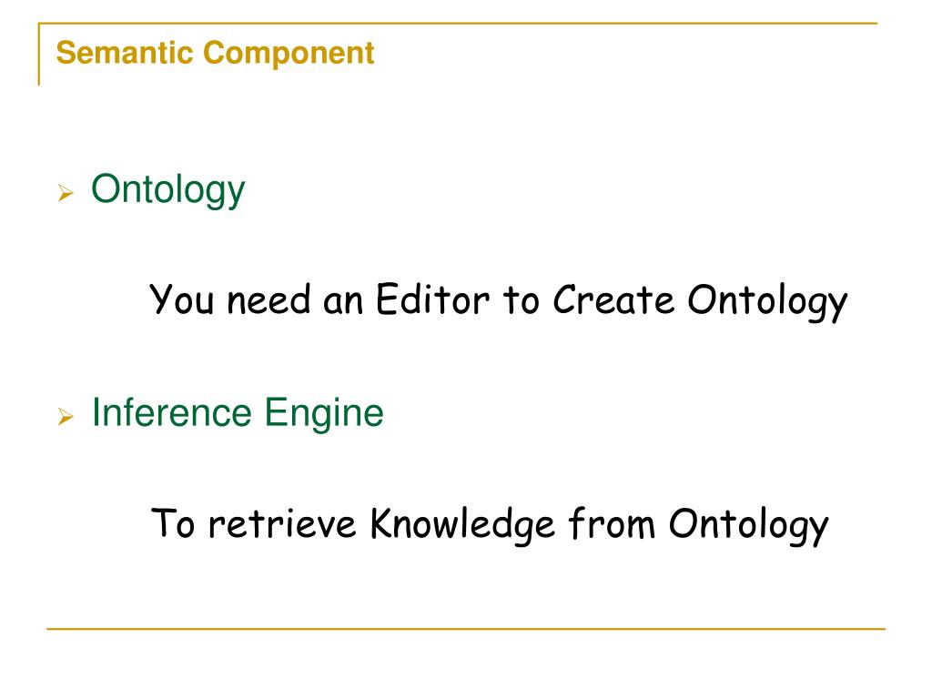Viewport: 932px width, 699px height.
Task: Click the word retrieve in the second sentence
Action: point(282,524)
